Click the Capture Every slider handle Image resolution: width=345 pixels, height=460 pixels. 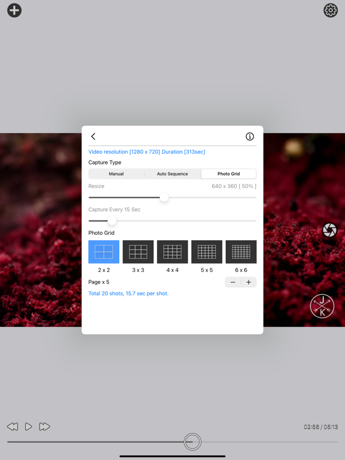[x=112, y=220]
